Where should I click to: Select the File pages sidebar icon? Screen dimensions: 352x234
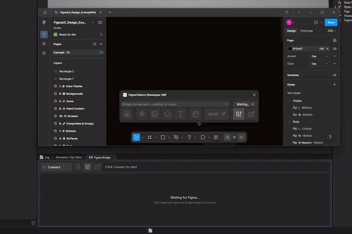pos(44,35)
